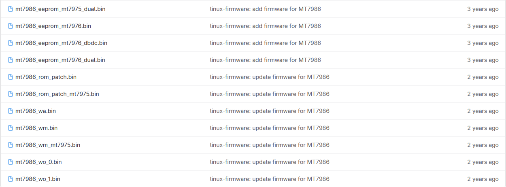Select the file icon for mt7986_eeprom_mt7976_dbdc.bin
Viewport: 506px width, 187px height.
tap(11, 43)
